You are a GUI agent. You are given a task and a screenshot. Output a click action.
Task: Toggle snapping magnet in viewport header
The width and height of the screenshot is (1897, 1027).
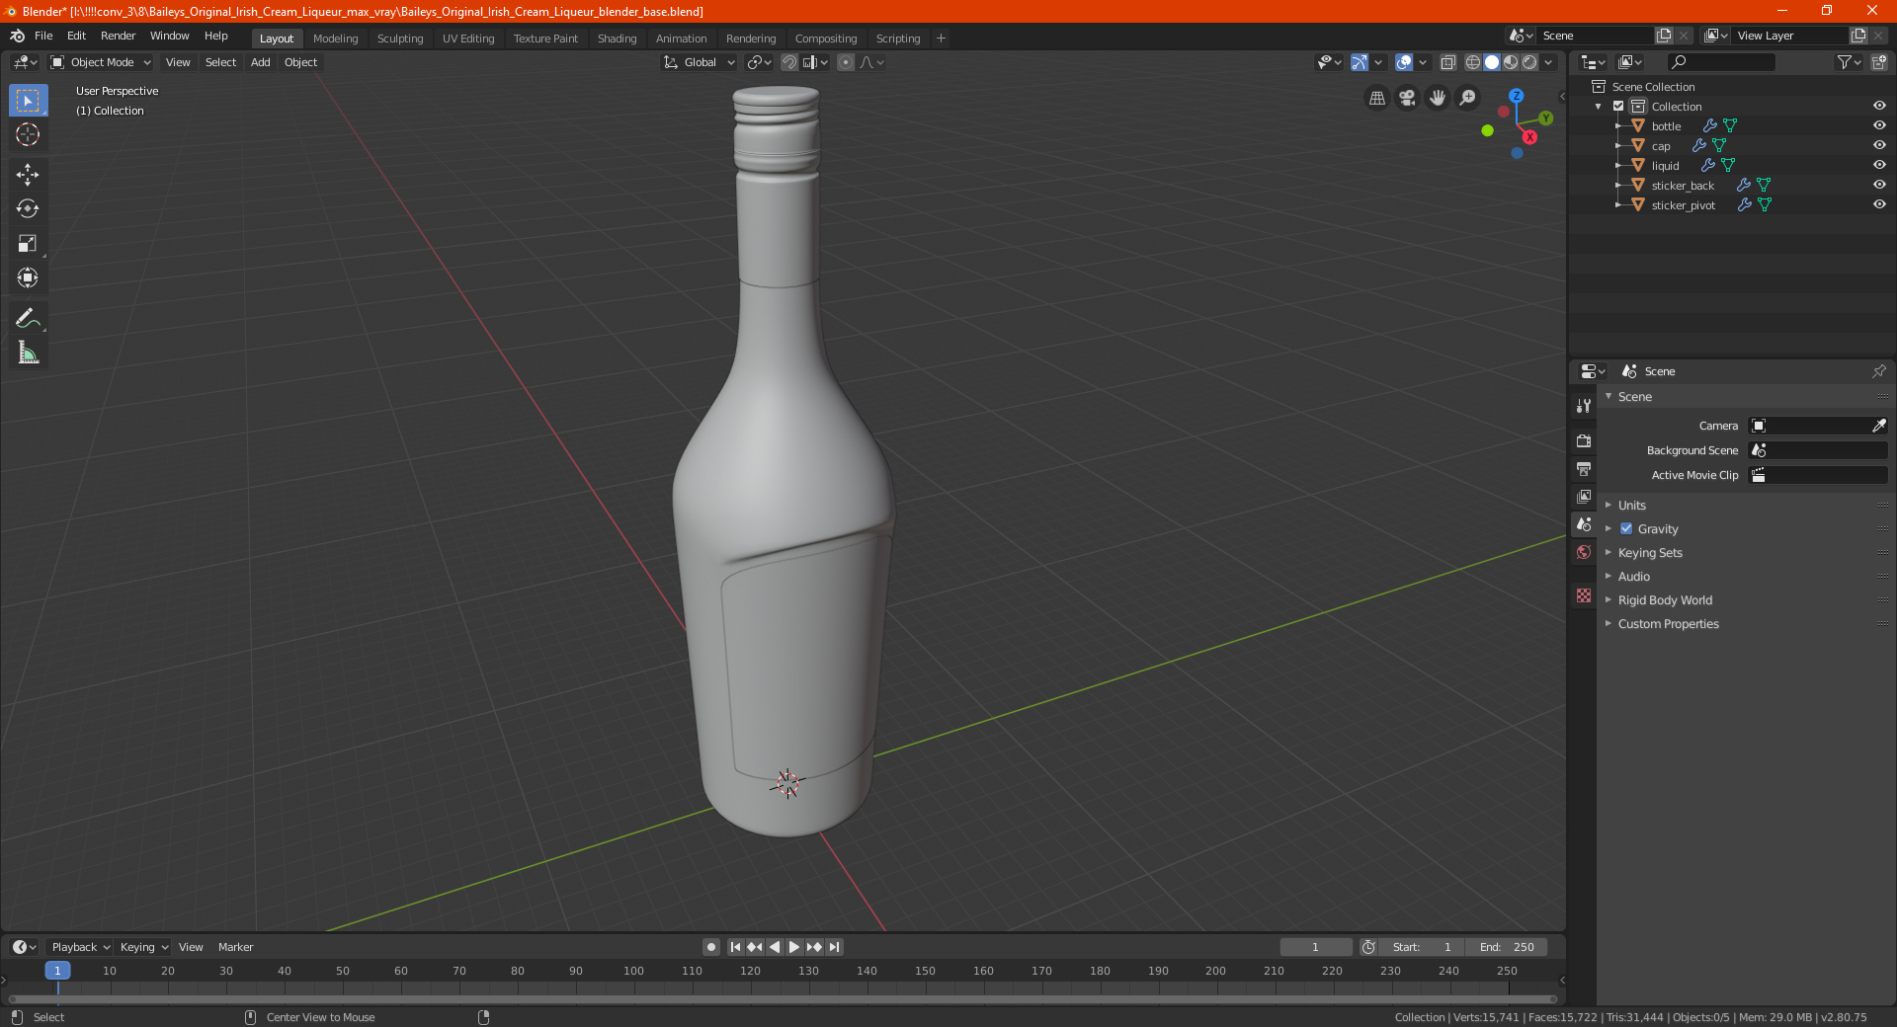789,62
